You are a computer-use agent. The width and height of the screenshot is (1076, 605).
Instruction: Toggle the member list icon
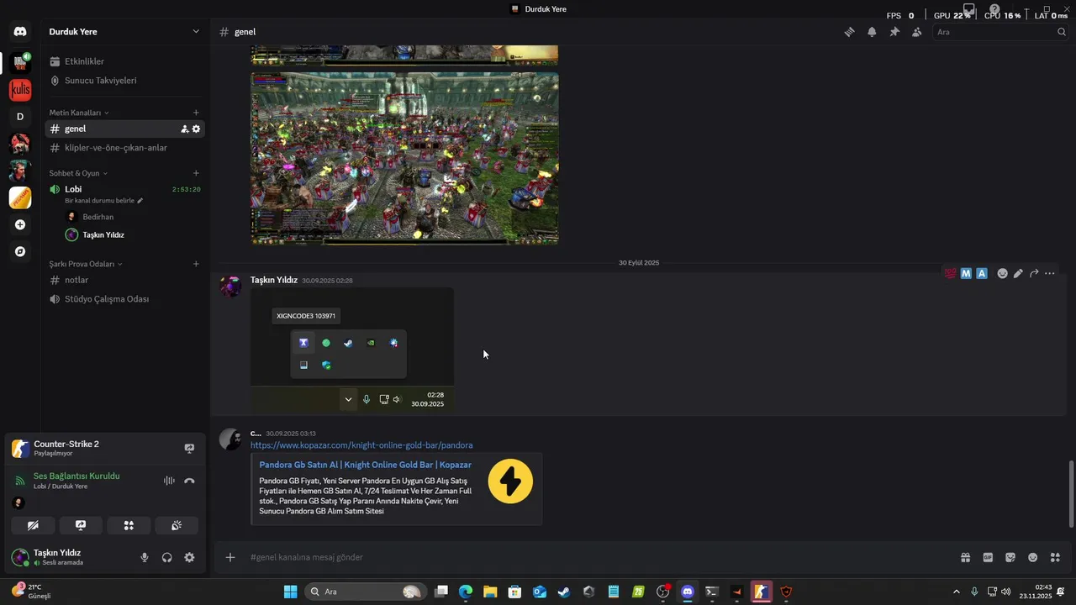916,32
